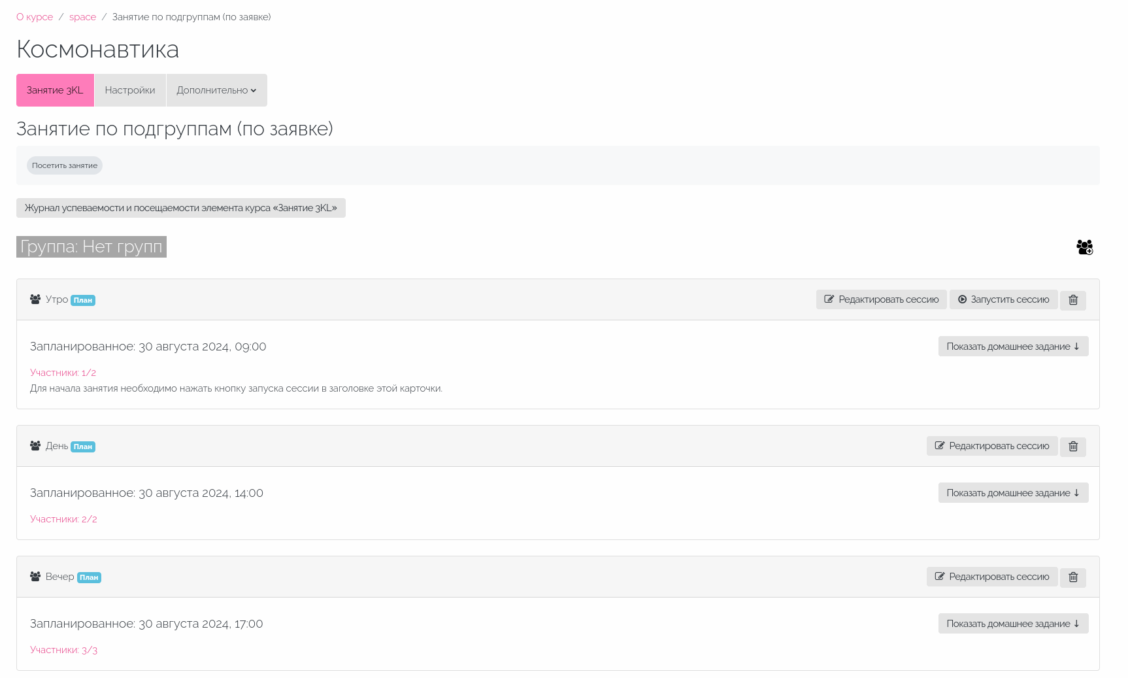
Task: Open the Журнал успеваемости и посещаемости button
Action: 181,208
